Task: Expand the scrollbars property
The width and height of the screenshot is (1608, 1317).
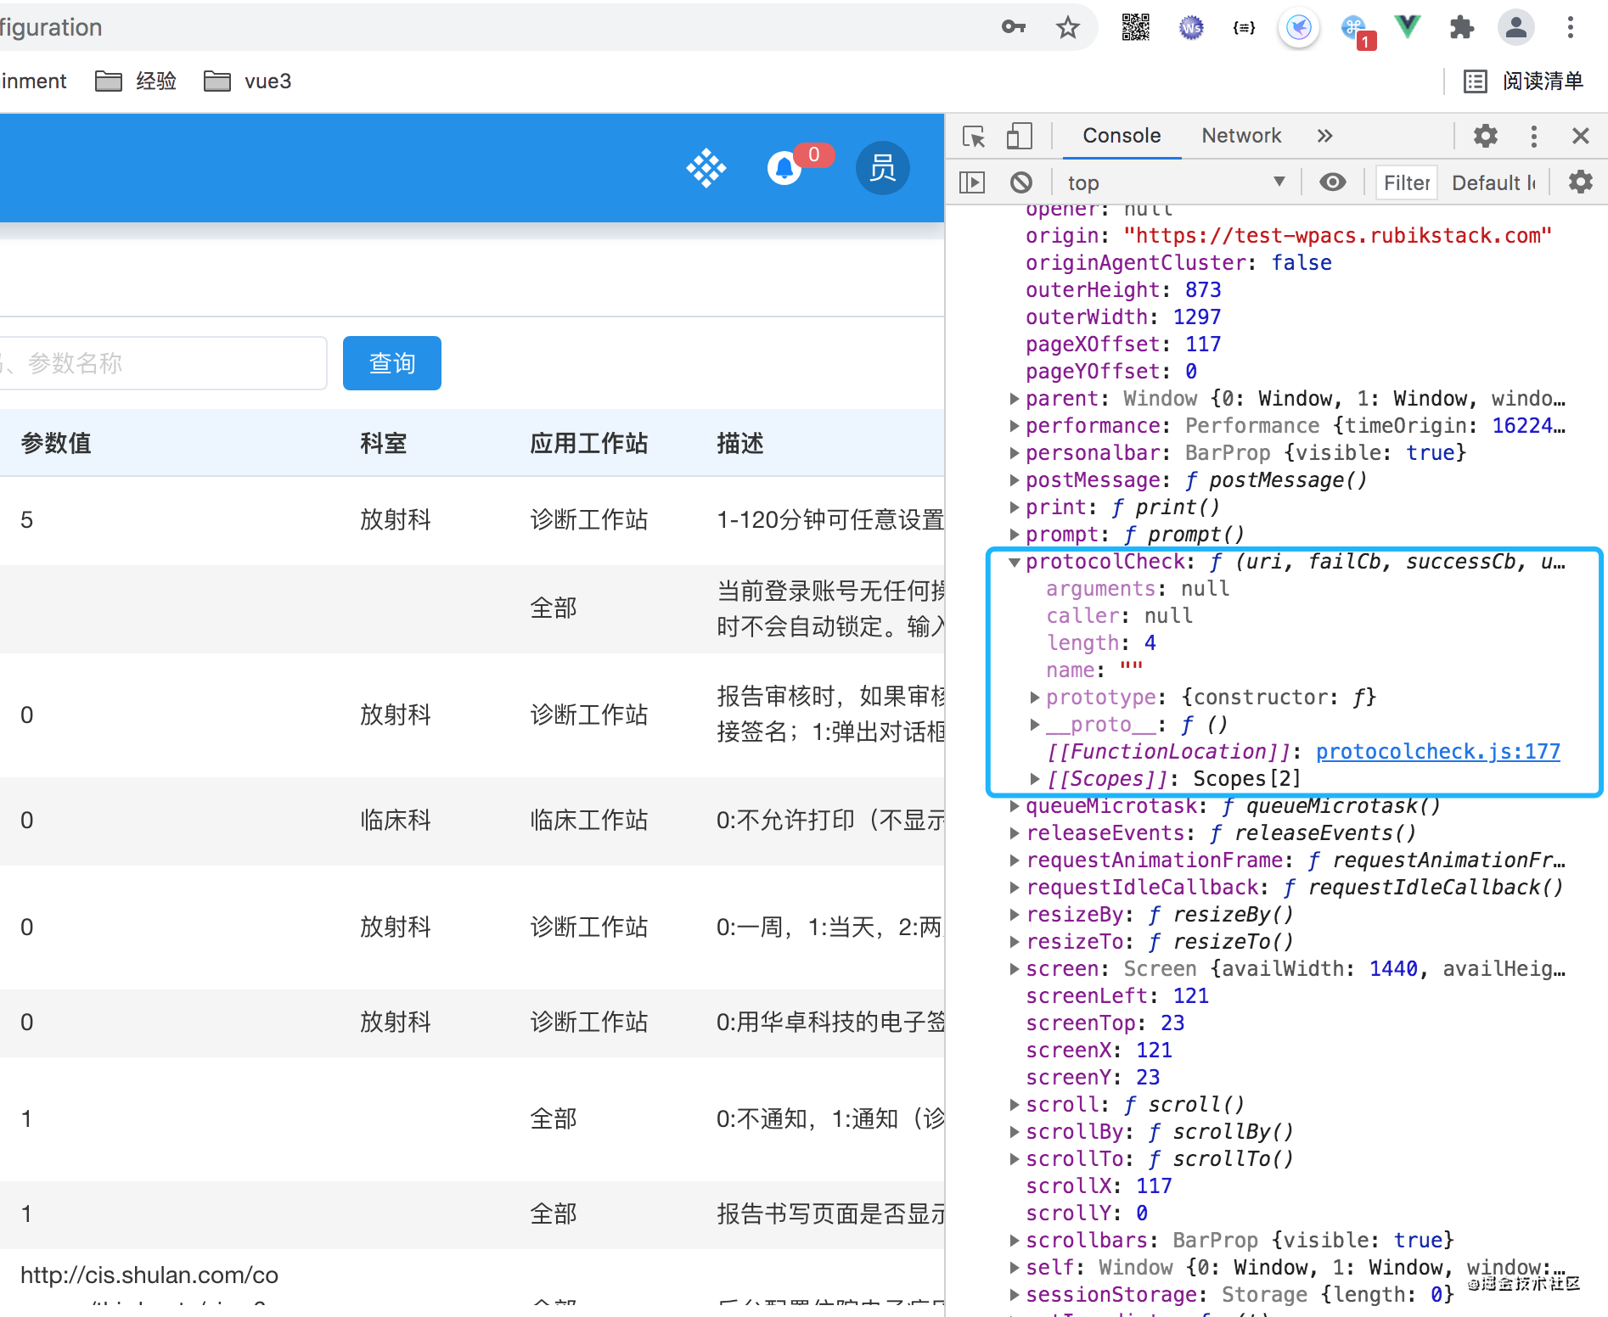Action: 1014,1241
